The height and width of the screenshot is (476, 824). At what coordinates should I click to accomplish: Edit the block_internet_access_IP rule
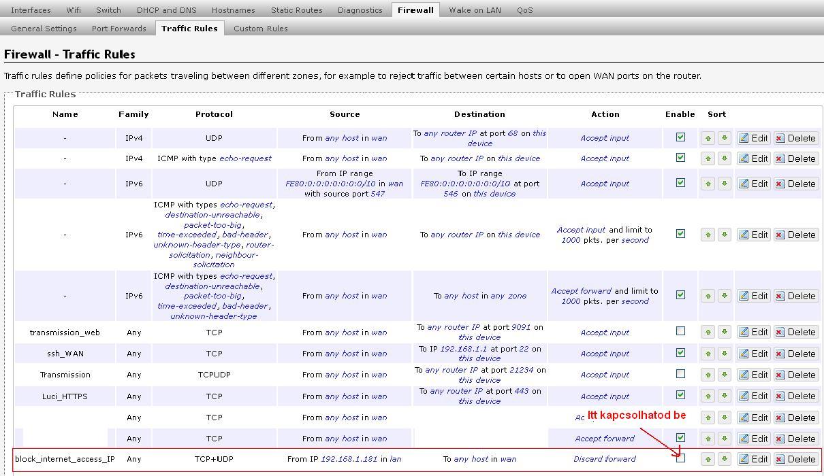[754, 459]
